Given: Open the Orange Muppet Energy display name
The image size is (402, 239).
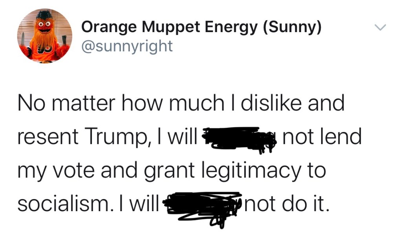Looking at the screenshot, I should tap(201, 27).
